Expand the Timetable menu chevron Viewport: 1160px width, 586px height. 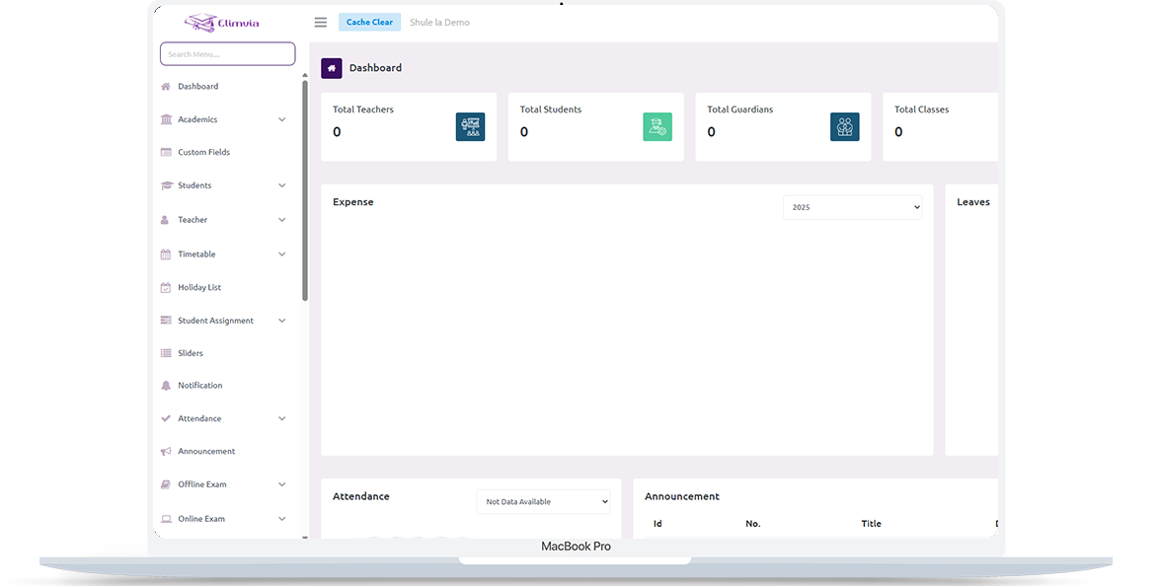tap(281, 255)
